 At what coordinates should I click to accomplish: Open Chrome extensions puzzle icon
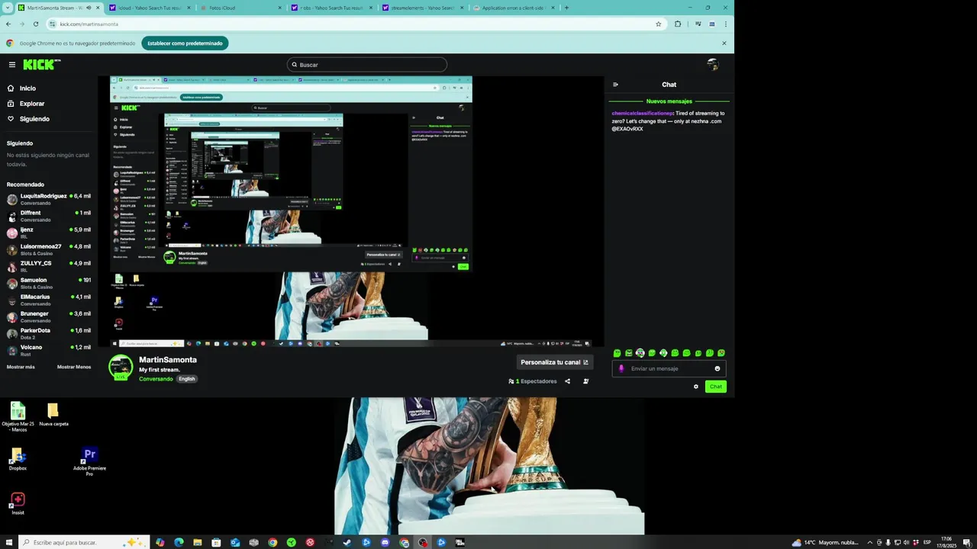pyautogui.click(x=678, y=24)
